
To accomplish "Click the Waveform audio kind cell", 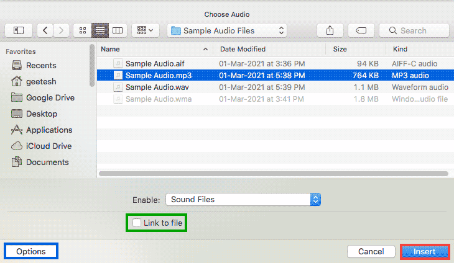I will click(x=420, y=87).
